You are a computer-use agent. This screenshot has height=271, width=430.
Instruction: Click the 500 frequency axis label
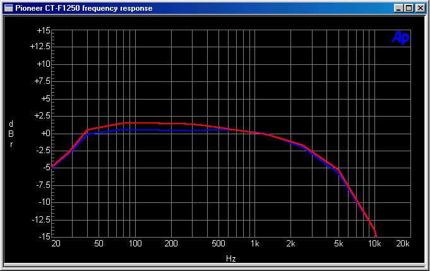(218, 243)
